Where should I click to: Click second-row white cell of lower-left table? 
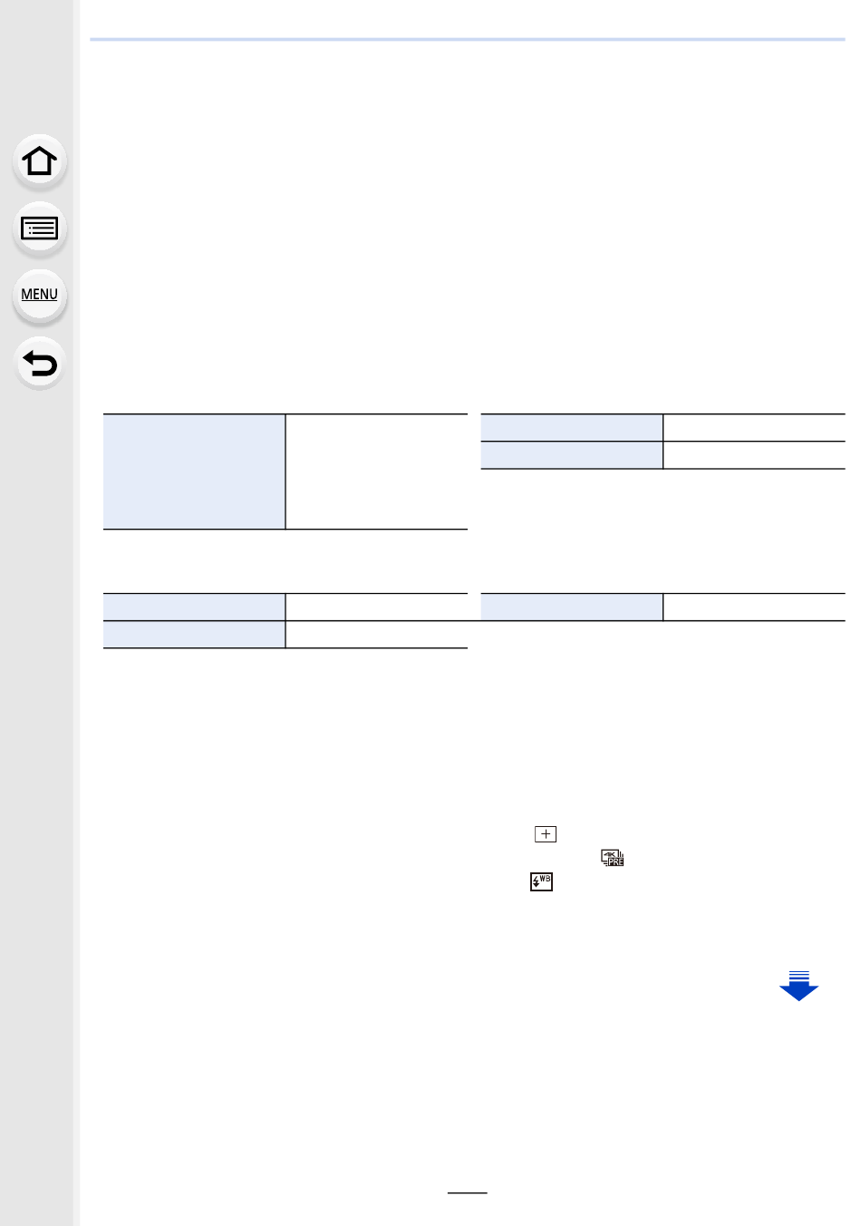point(377,635)
